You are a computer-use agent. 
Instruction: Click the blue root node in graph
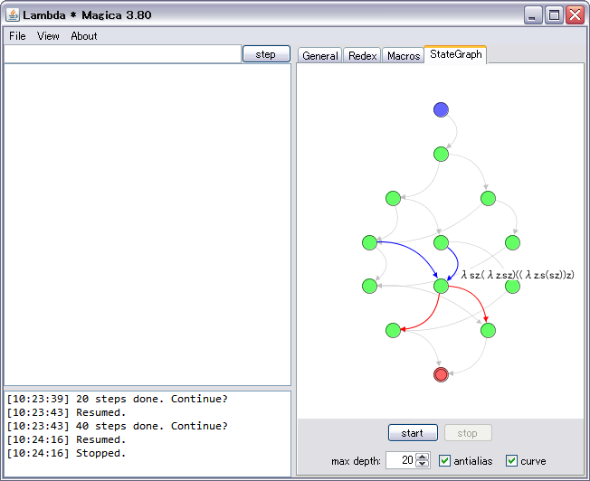click(x=441, y=110)
